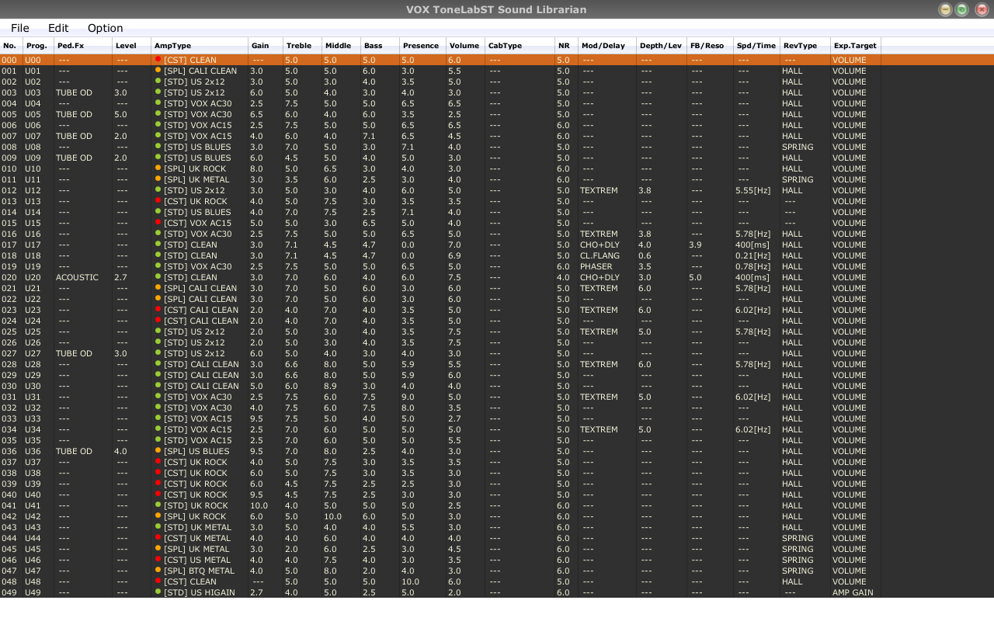Click CL.FLANG mod effect in row 018
Viewport: 994px width, 621px height.
(x=600, y=255)
